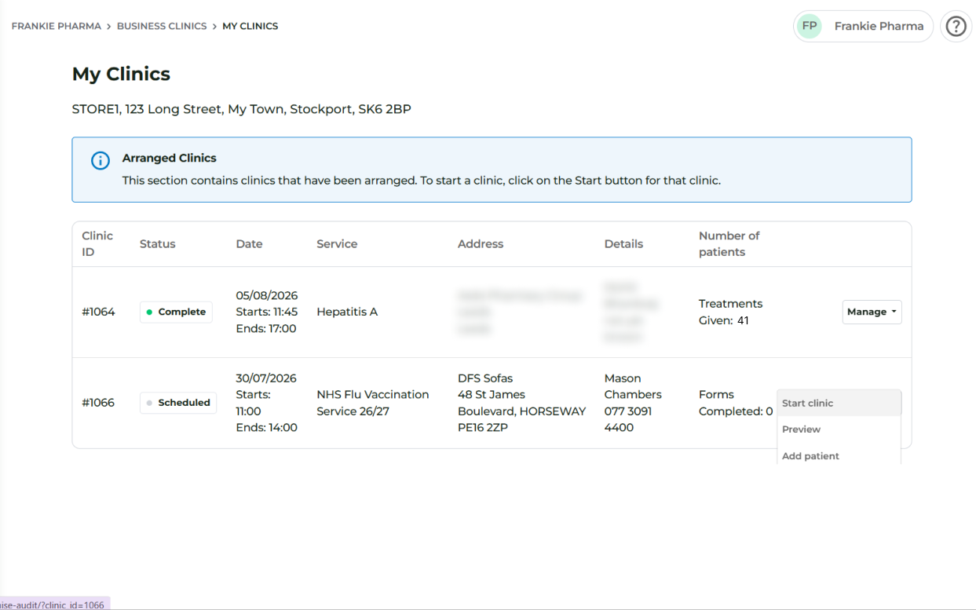Screen dimensions: 976x610
Task: Click the Address column header
Action: 481,243
